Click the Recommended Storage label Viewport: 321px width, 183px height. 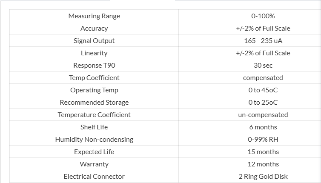tap(94, 102)
